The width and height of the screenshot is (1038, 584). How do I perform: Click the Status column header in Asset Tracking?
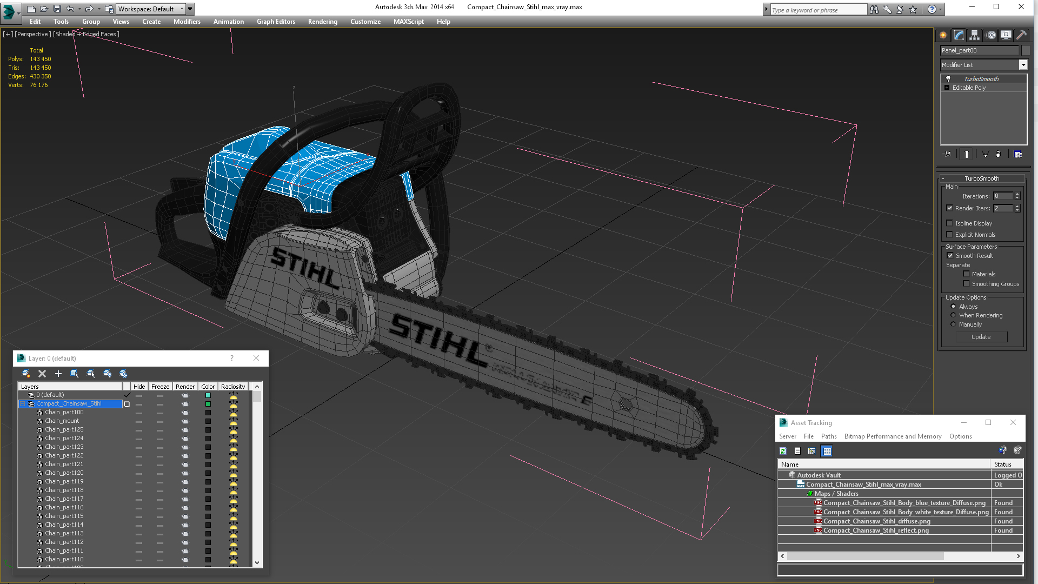(x=1007, y=464)
